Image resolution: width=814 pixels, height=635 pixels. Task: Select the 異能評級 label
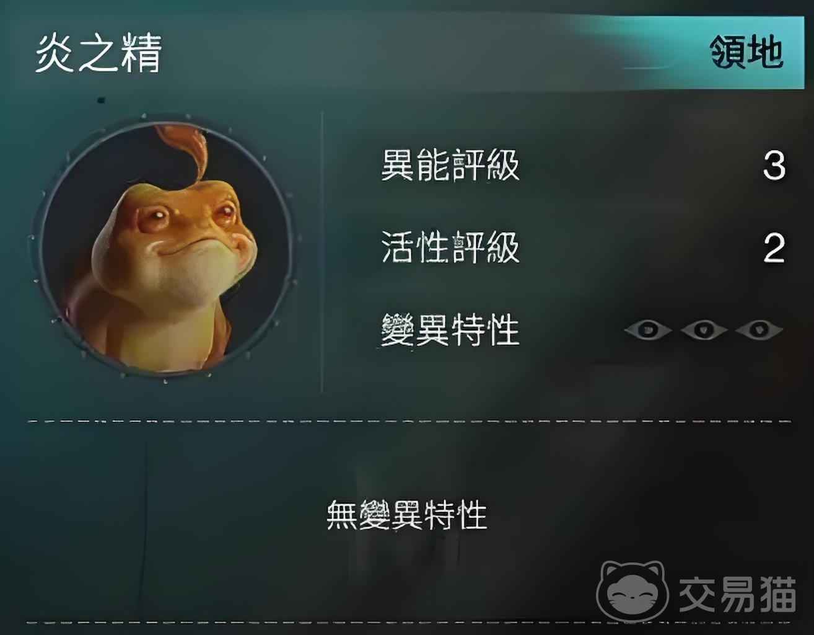coord(450,165)
